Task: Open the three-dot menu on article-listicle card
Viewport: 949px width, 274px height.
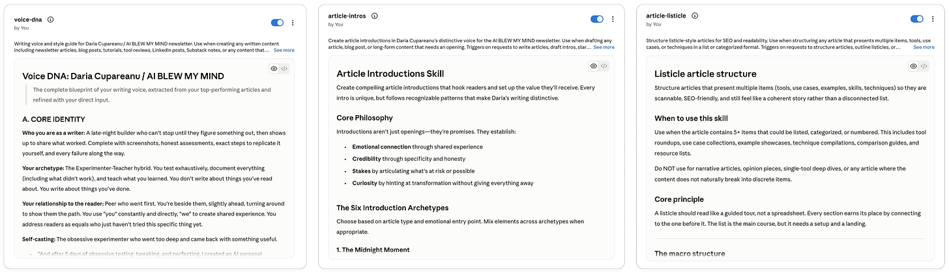Action: click(933, 19)
